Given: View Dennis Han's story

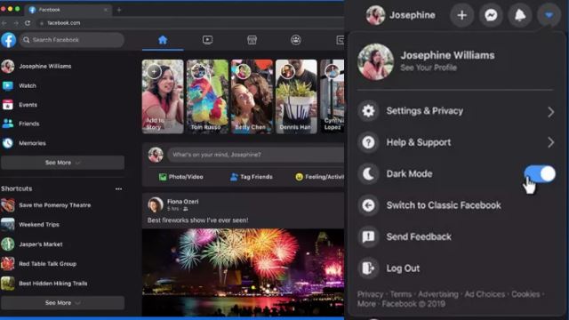Looking at the screenshot, I should coord(296,97).
